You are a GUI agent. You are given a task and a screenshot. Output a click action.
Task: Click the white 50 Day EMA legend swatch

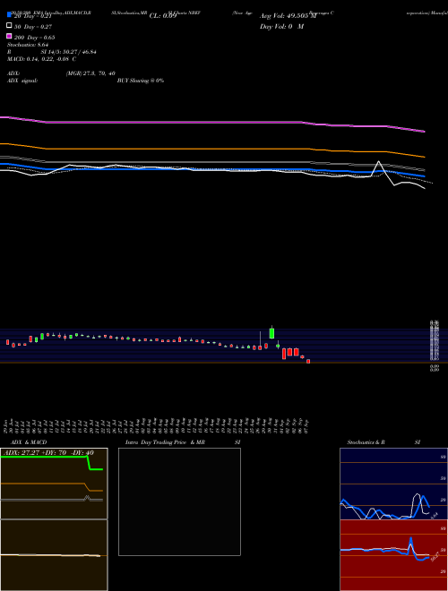tap(9, 26)
